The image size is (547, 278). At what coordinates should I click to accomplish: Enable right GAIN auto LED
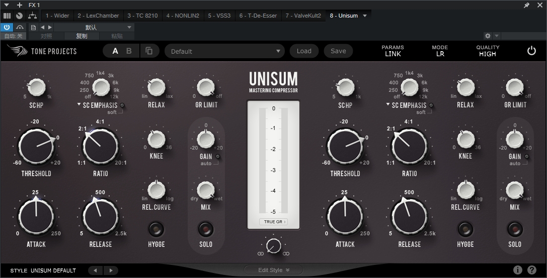pos(527,157)
